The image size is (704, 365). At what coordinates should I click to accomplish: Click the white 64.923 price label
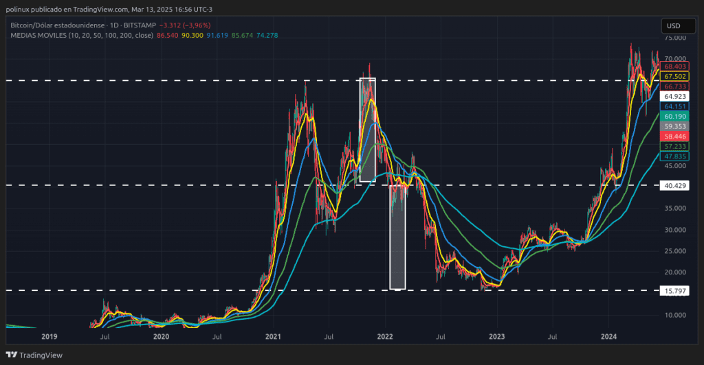673,97
